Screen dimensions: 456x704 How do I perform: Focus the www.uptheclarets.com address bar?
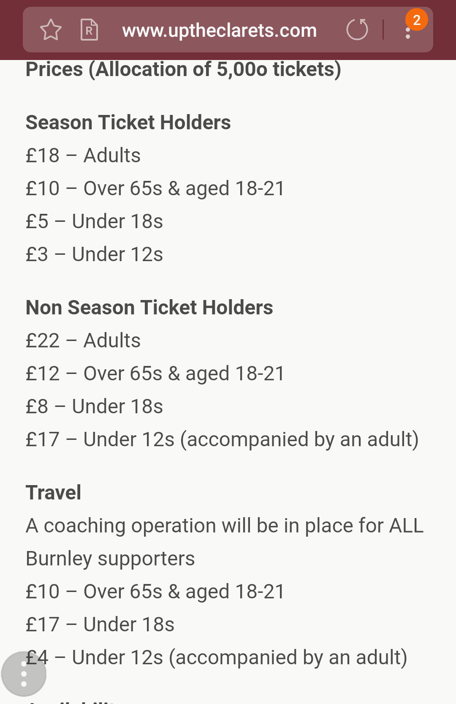219,30
